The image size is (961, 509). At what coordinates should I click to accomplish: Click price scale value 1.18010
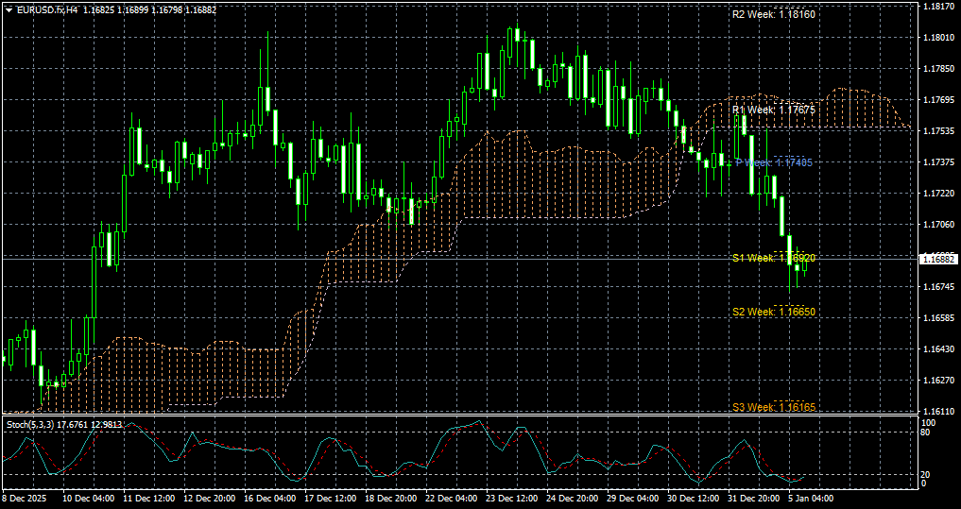point(940,38)
